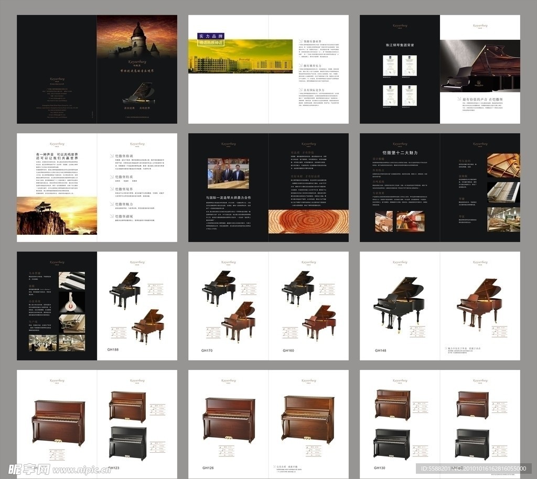Viewport: 537px width, 479px height.
Task: Click the GH160 model label
Action: point(288,351)
